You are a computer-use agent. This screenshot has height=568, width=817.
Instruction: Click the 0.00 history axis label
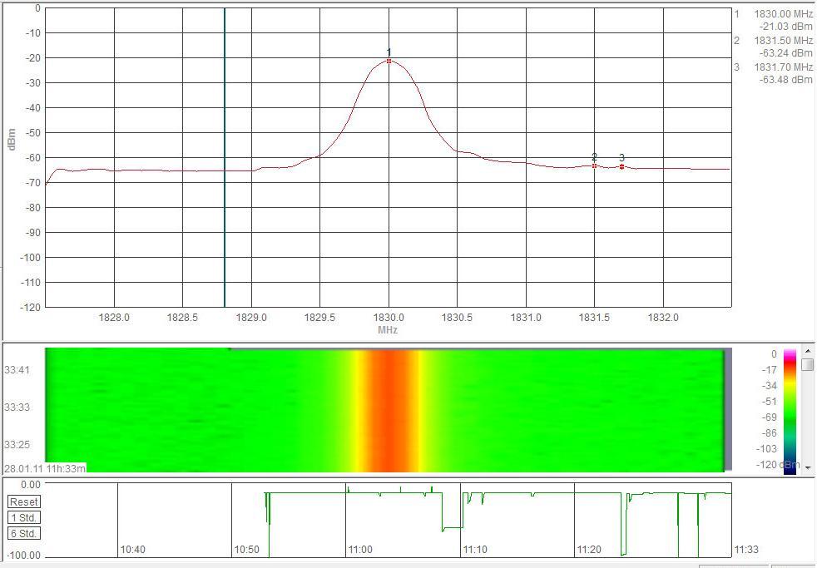pos(30,485)
